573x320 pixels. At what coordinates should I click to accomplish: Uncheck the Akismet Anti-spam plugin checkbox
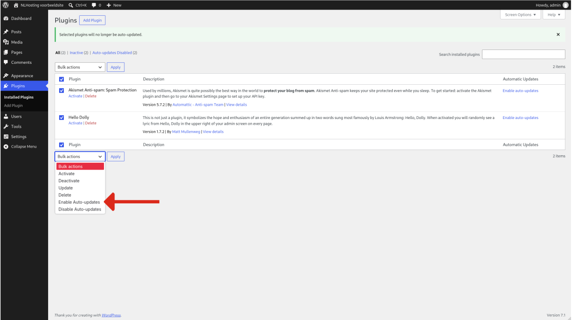click(61, 90)
